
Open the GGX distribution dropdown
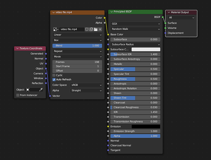135,24
